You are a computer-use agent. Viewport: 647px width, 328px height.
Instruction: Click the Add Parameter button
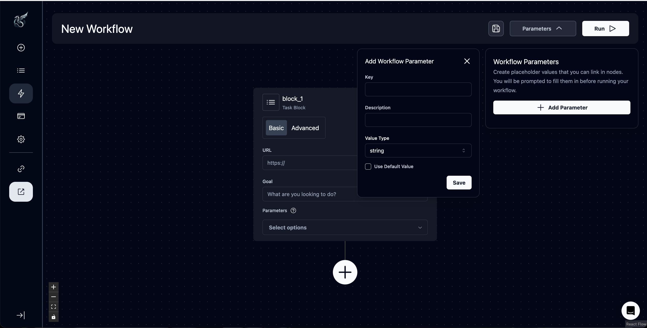[562, 107]
